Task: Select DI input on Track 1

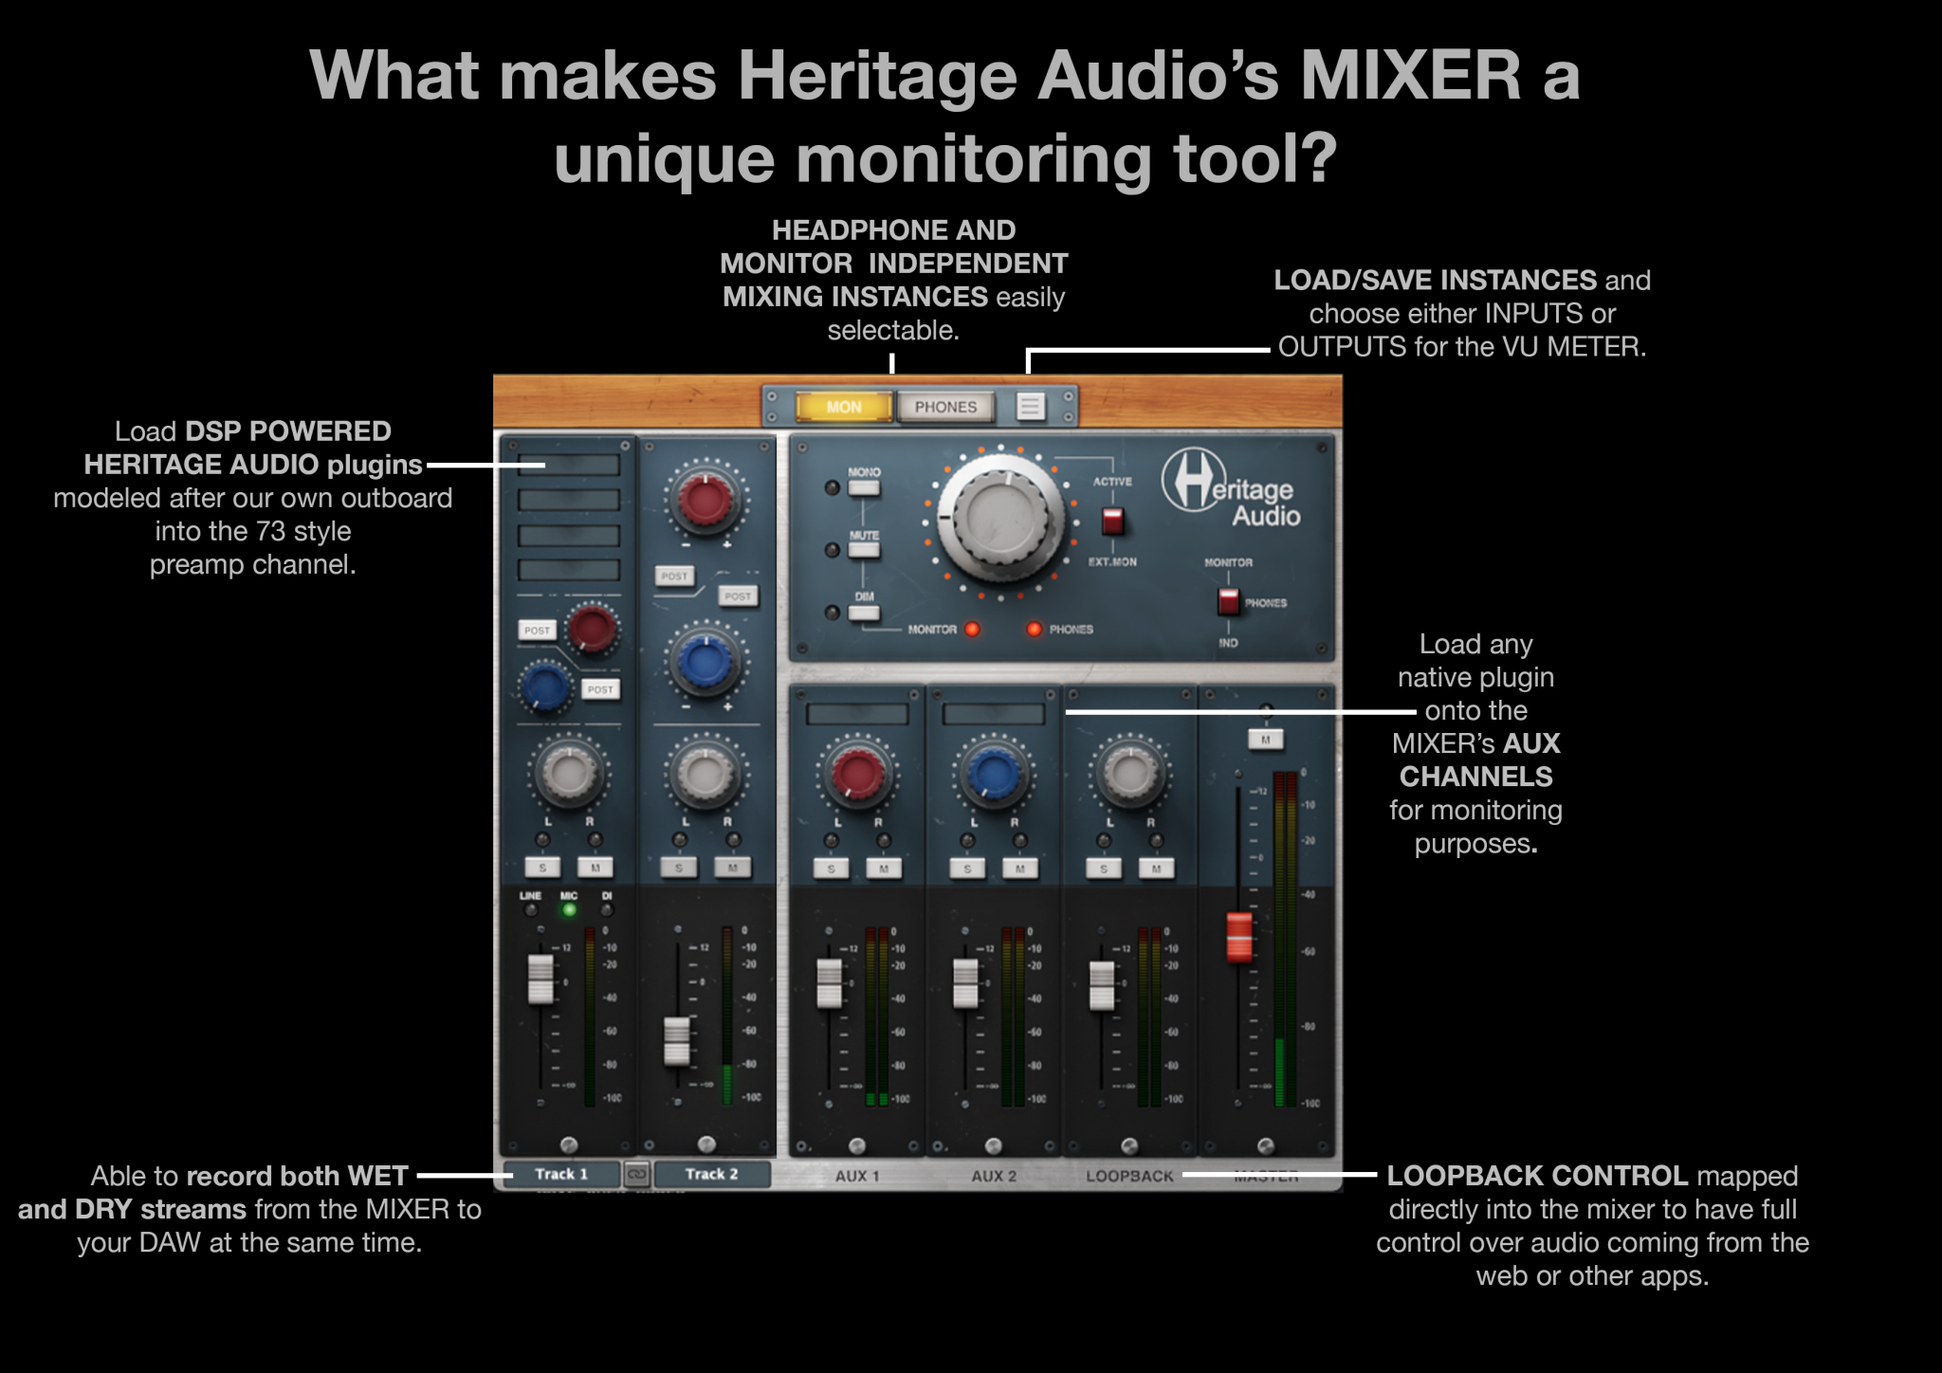Action: pyautogui.click(x=607, y=910)
